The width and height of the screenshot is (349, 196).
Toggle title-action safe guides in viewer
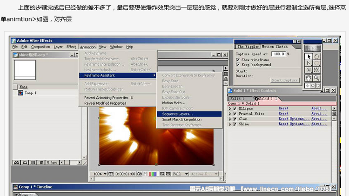pyautogui.click(x=111, y=174)
